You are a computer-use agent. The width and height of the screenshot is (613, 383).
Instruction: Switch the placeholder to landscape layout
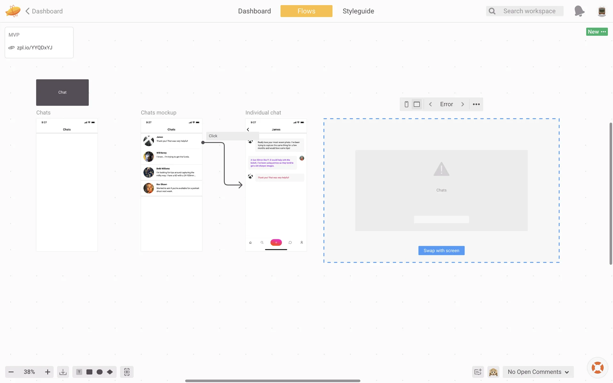(417, 104)
